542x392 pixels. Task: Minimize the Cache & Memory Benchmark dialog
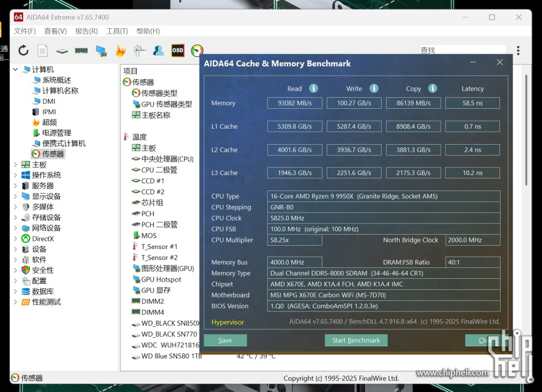pos(473,62)
